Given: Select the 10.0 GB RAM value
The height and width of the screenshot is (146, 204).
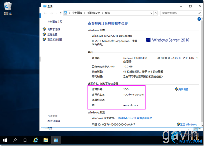Looking at the screenshot, I should [x=128, y=66].
